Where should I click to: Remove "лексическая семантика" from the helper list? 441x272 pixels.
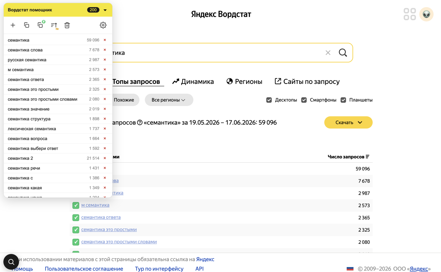pos(105,129)
